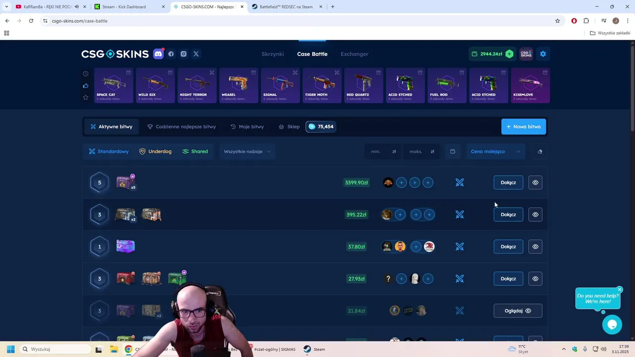The image size is (635, 357).
Task: Click 'Dołącz' for the 395.22zł battle
Action: tap(508, 215)
